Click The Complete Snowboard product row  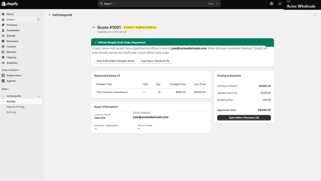(x=151, y=92)
